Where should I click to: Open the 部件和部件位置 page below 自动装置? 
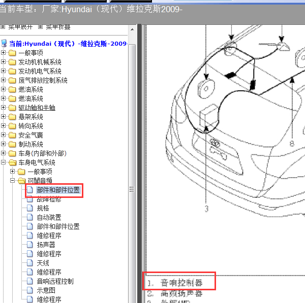pos(58,226)
